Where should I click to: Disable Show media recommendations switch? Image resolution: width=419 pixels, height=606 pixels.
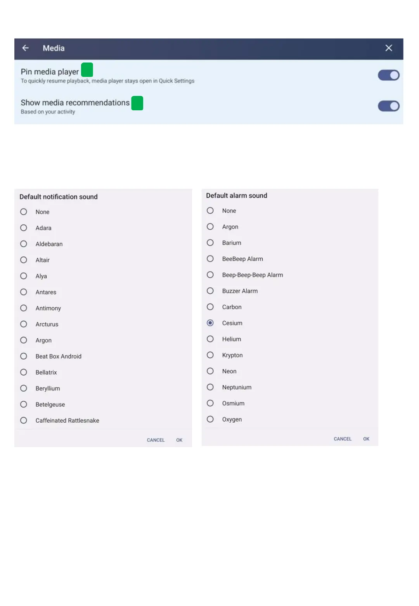point(388,106)
